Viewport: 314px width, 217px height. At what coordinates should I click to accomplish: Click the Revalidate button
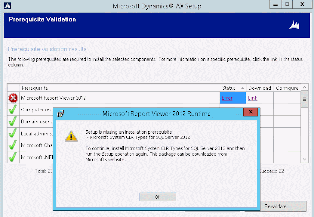[275, 206]
